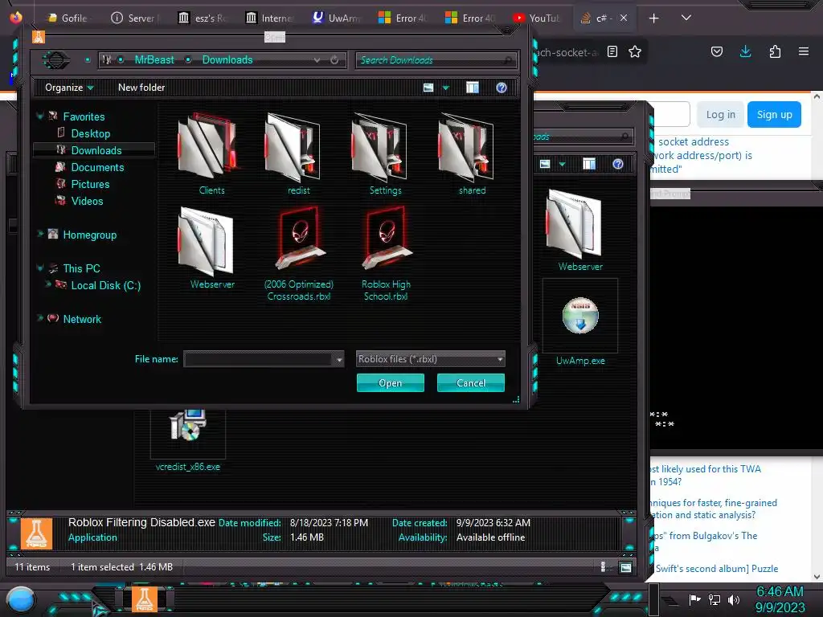The width and height of the screenshot is (823, 617).
Task: Toggle Firefox reader view icon
Action: 612,51
